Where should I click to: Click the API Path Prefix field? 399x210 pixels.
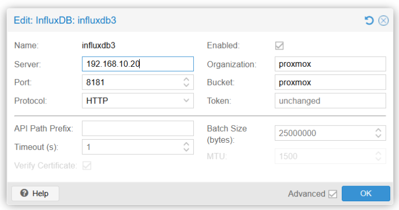tap(138, 128)
